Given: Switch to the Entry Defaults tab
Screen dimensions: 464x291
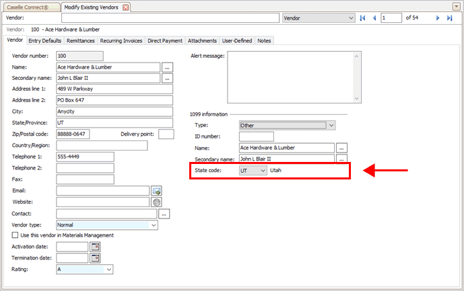Looking at the screenshot, I should [45, 41].
